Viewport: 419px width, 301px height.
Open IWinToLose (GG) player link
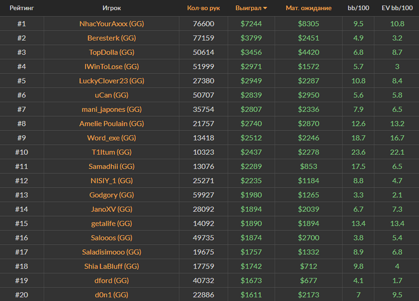111,67
